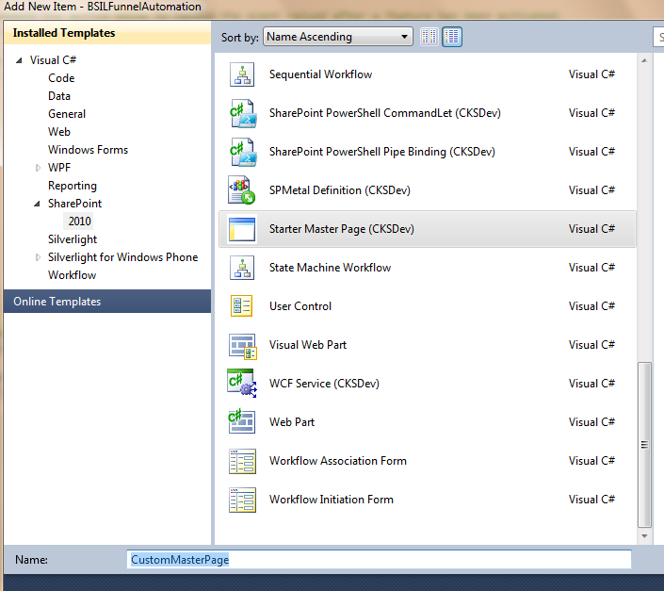Collapse the Visual C# tree node
This screenshot has width=664, height=591.
19,60
